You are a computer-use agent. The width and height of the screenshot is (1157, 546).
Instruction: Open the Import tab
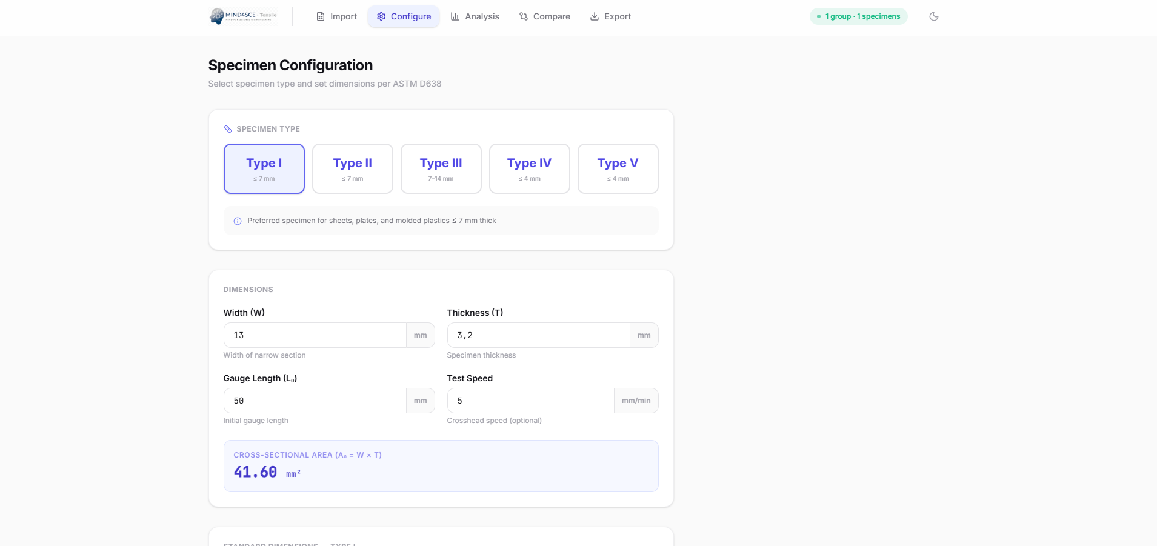[x=336, y=16]
